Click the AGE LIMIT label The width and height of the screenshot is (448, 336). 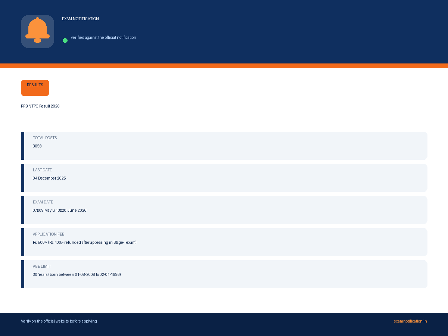point(42,266)
